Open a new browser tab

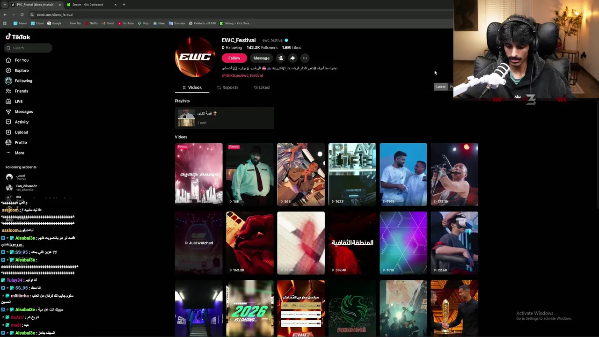coord(124,5)
